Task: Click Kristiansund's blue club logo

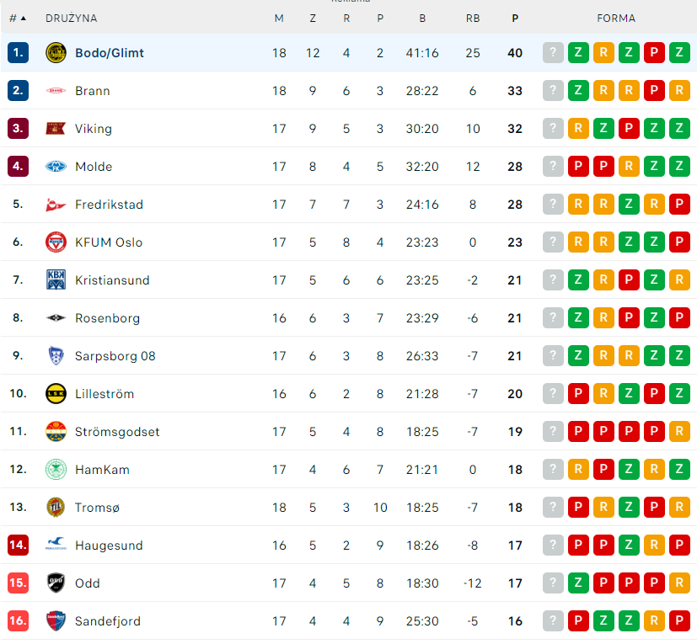Action: point(56,280)
